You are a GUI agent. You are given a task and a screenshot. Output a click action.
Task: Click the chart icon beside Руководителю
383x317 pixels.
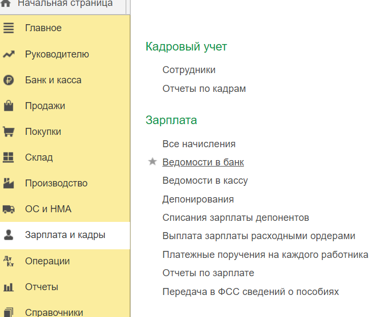(x=9, y=54)
